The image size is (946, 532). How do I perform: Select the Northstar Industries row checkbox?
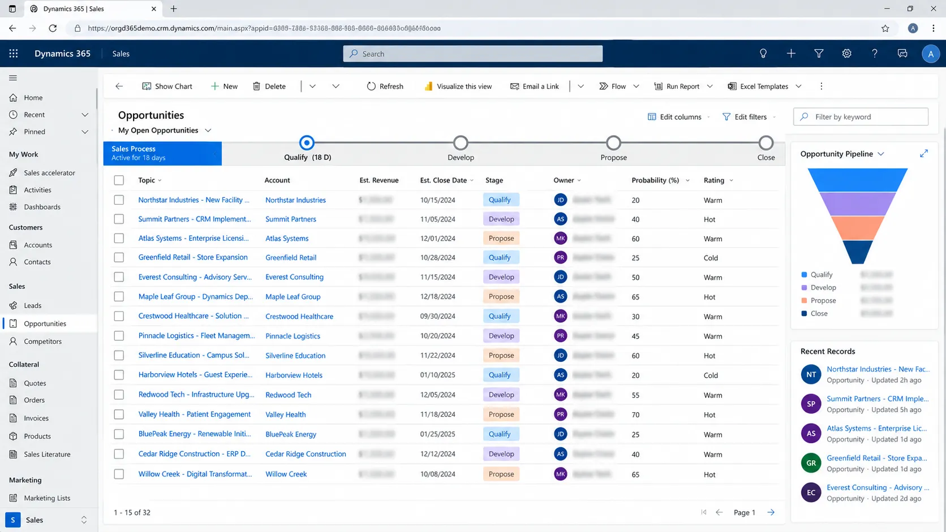tap(119, 200)
